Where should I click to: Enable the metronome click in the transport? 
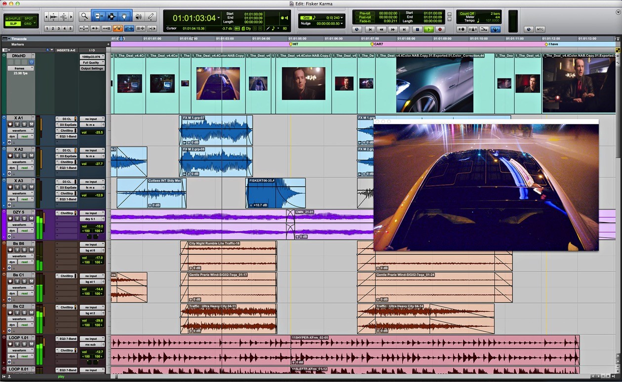tap(472, 30)
